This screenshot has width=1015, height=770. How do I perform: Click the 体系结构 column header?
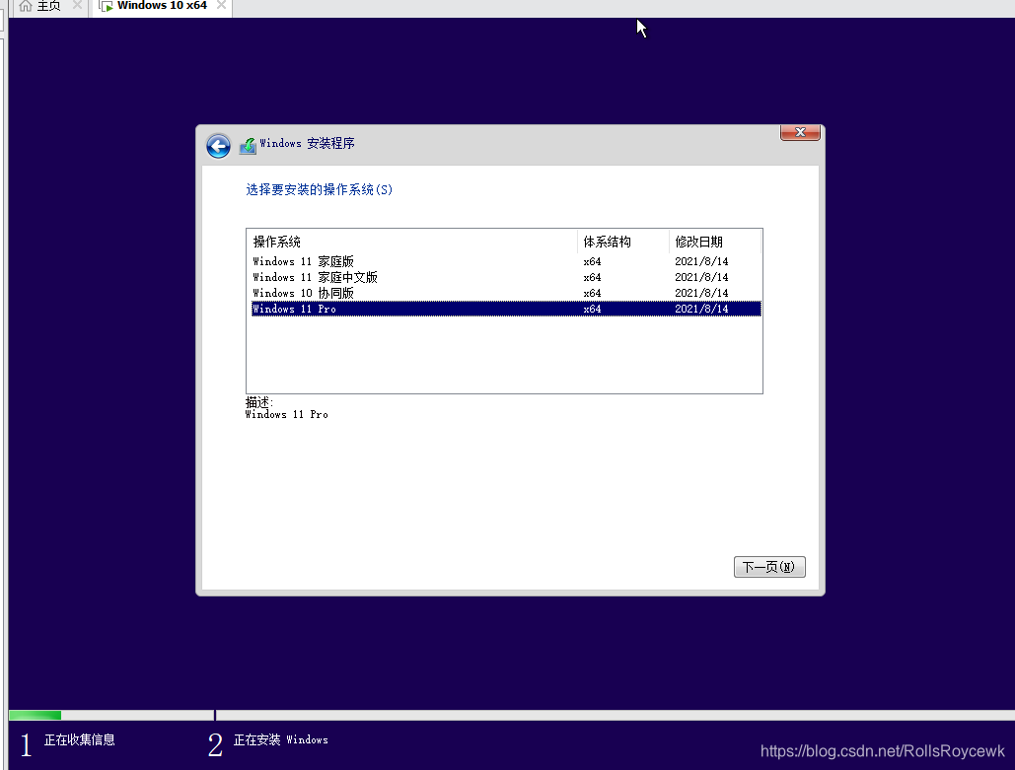[622, 242]
